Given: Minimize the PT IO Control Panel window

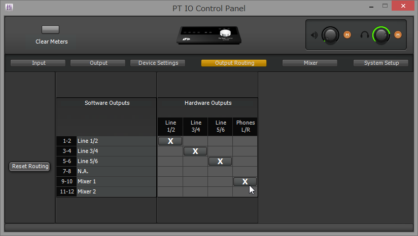Looking at the screenshot, I should coord(371,7).
